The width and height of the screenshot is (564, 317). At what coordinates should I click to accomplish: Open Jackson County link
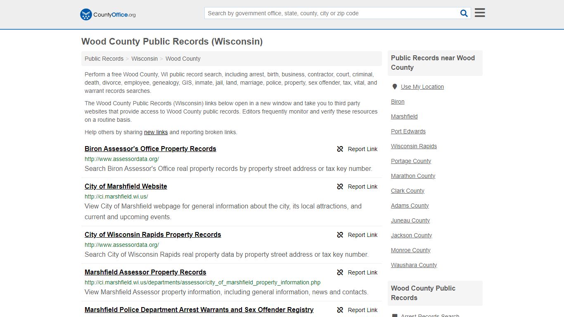(411, 235)
